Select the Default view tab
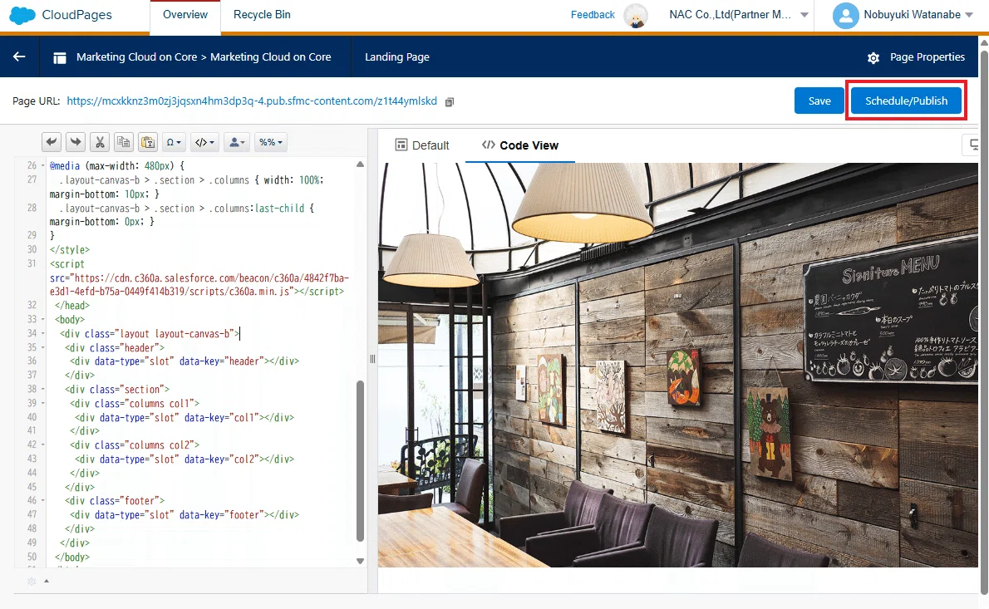This screenshot has height=609, width=989. tap(422, 145)
